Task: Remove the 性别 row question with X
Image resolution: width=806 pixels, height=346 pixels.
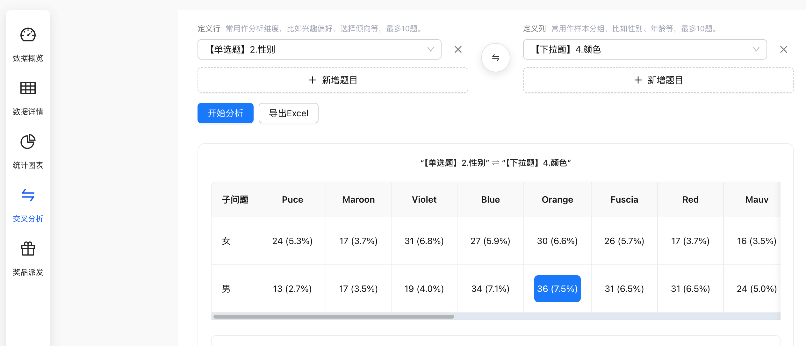Action: pos(458,49)
